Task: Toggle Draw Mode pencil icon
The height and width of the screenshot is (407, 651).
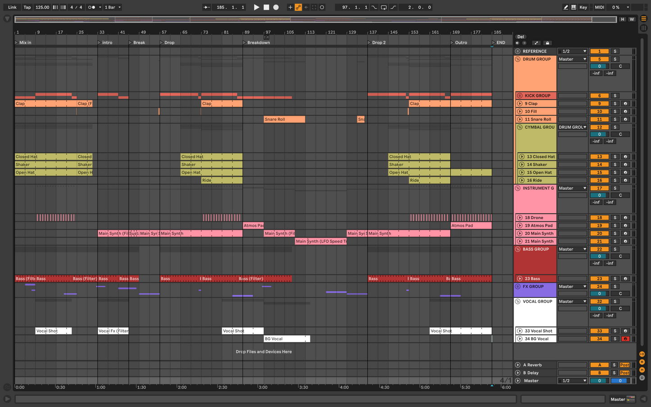Action: click(565, 7)
